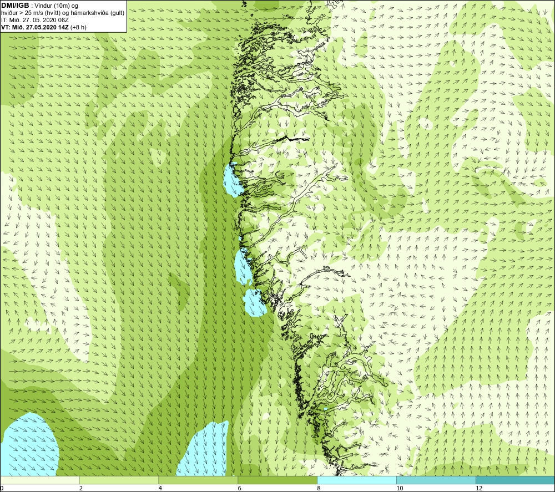Click the 10–12 m/s teal legend swatch

click(x=436, y=480)
